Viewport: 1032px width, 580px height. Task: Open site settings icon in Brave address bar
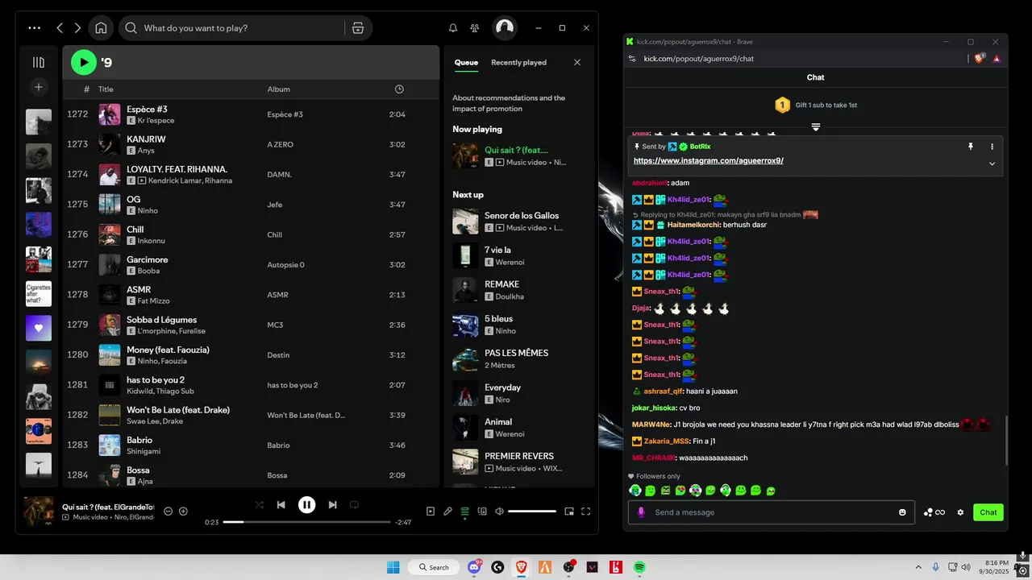[x=632, y=58]
